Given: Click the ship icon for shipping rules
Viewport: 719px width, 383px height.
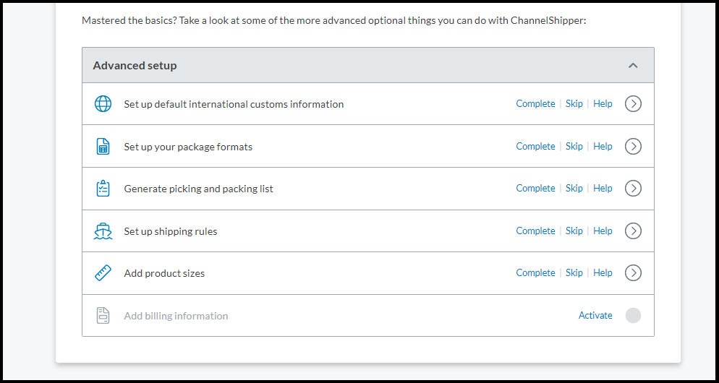Looking at the screenshot, I should click(x=103, y=231).
